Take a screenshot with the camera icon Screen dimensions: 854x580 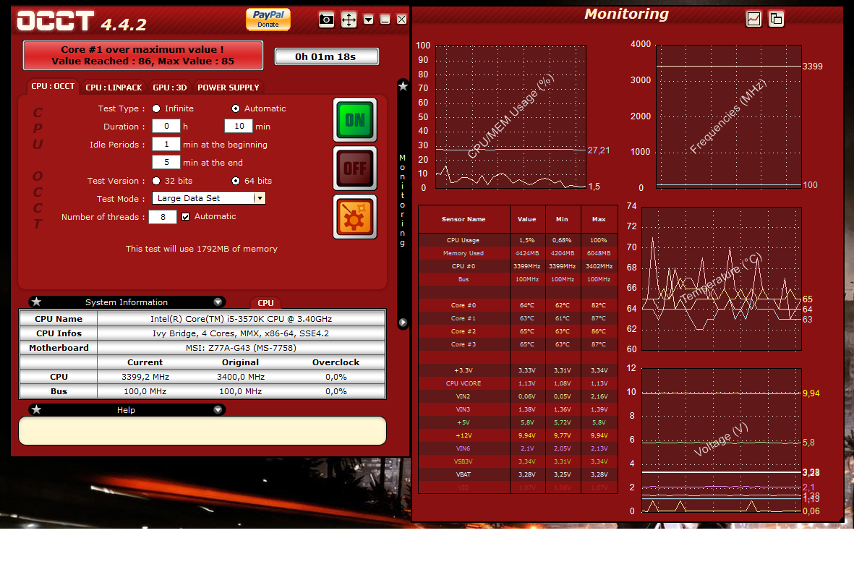326,20
